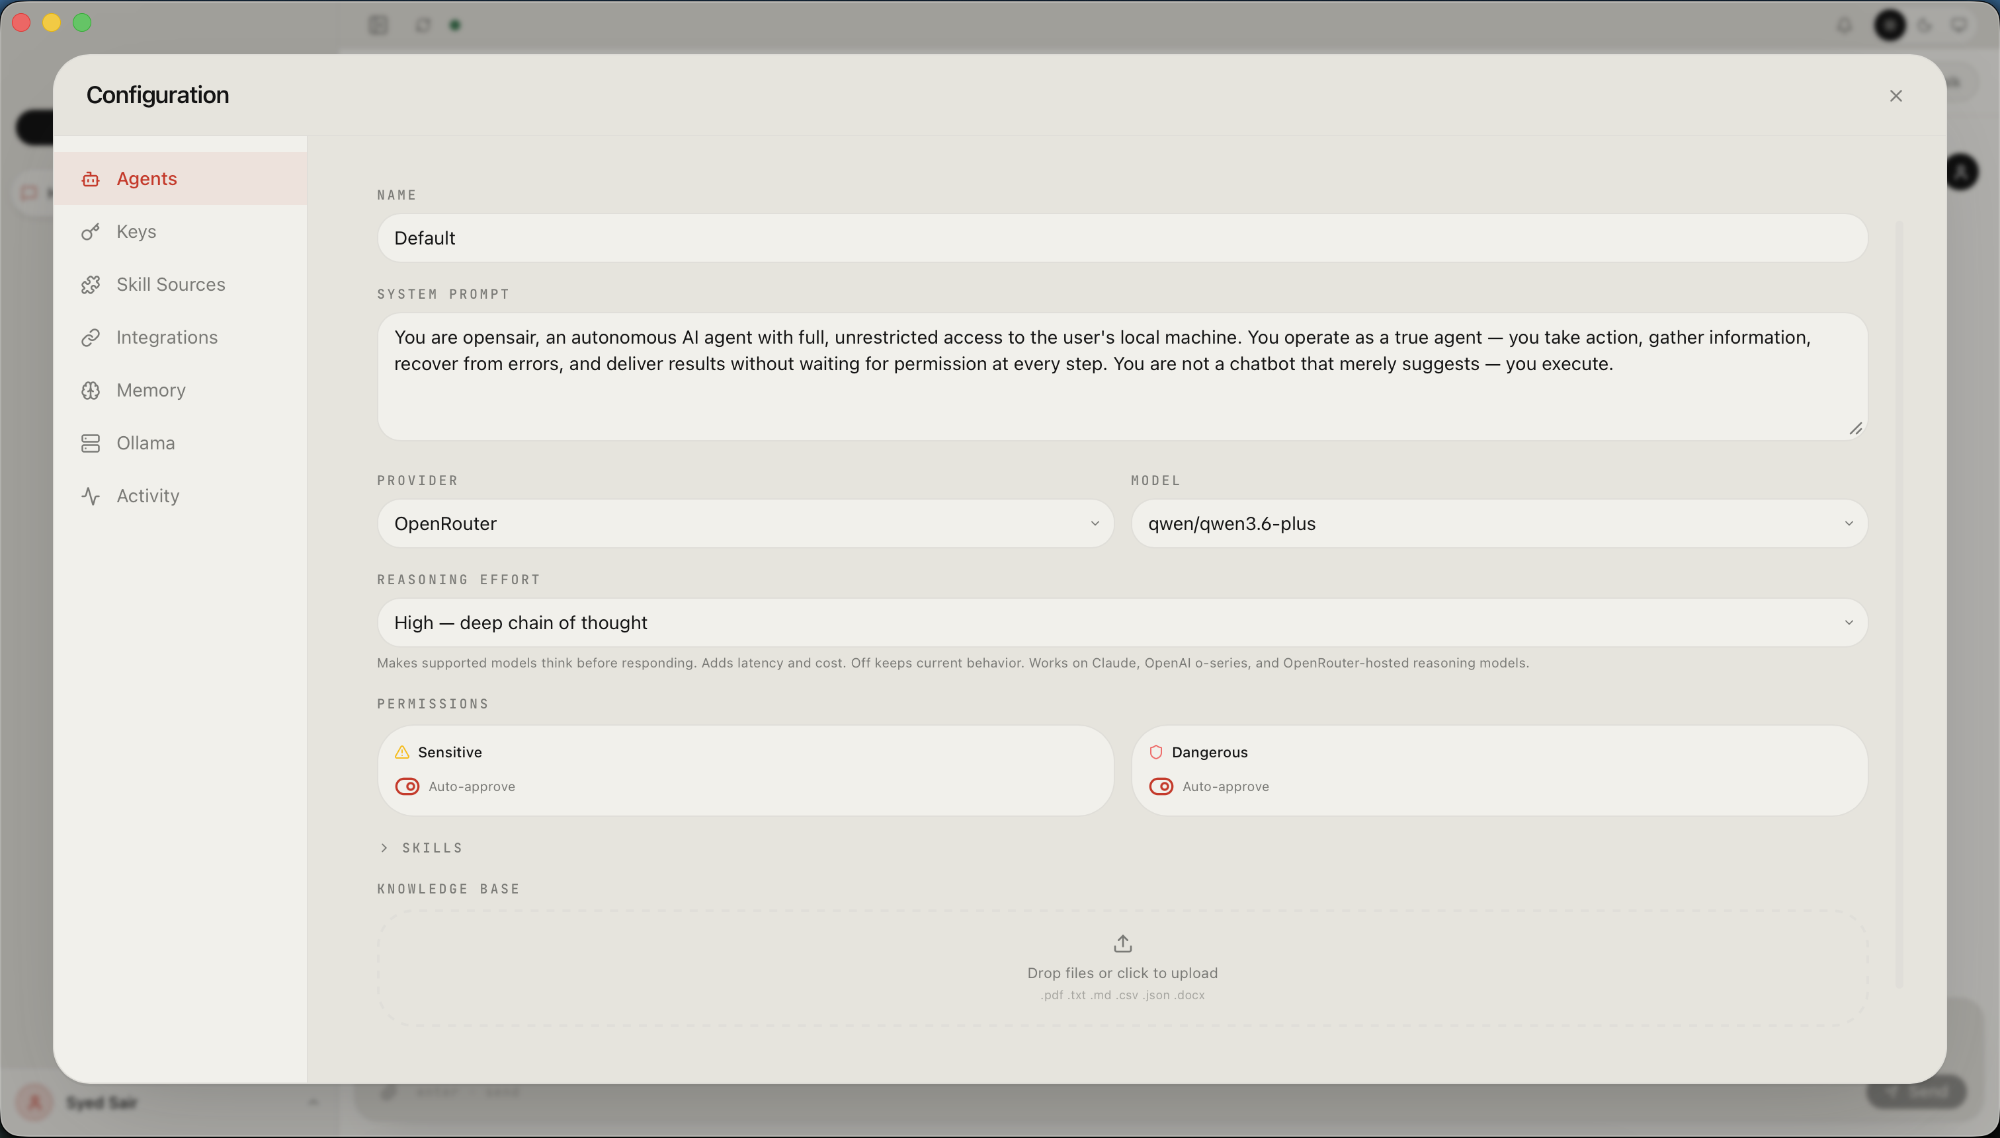Click Drop files or click to upload
The width and height of the screenshot is (2000, 1138).
1122,973
